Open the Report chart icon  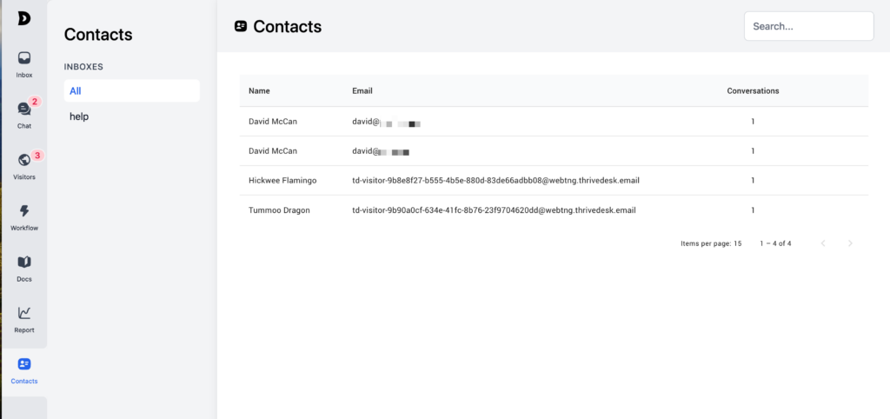(24, 313)
